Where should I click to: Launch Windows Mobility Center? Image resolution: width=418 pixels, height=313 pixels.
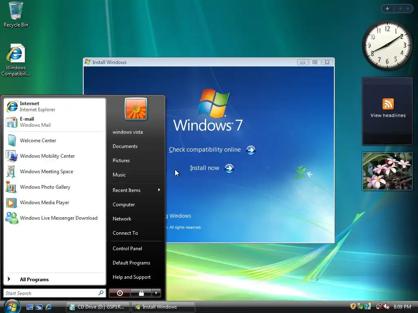coord(54,156)
